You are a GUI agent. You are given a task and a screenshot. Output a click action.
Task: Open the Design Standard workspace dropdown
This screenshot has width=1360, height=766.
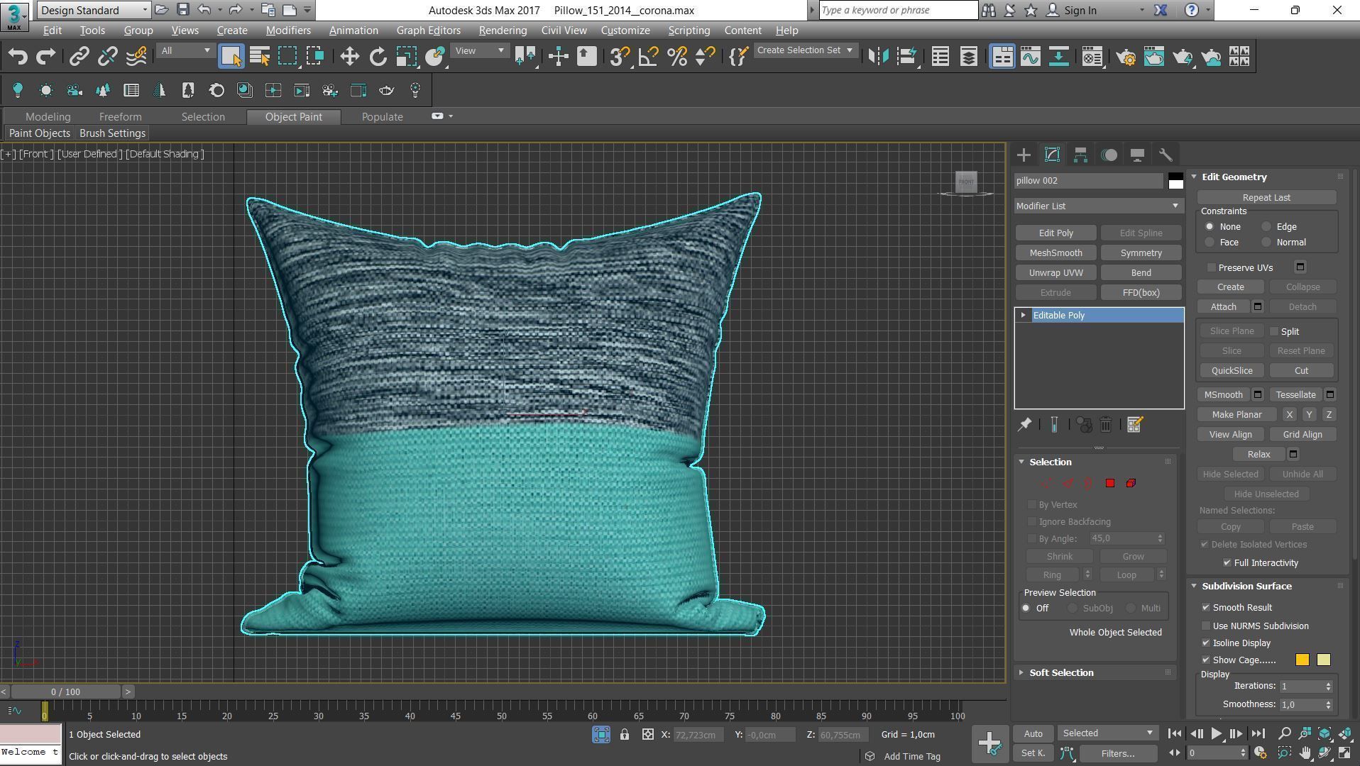tap(94, 10)
